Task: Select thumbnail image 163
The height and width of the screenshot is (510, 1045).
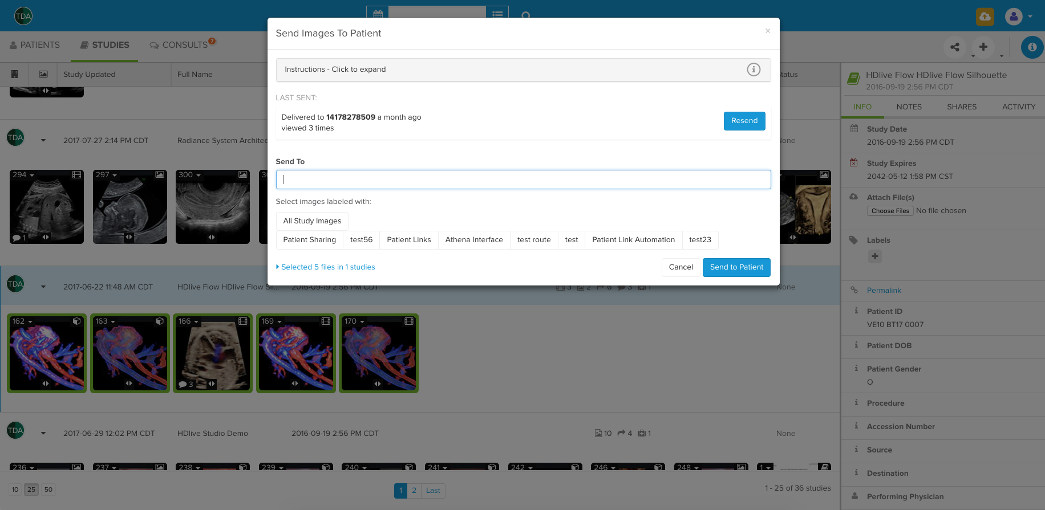Action: [x=129, y=353]
